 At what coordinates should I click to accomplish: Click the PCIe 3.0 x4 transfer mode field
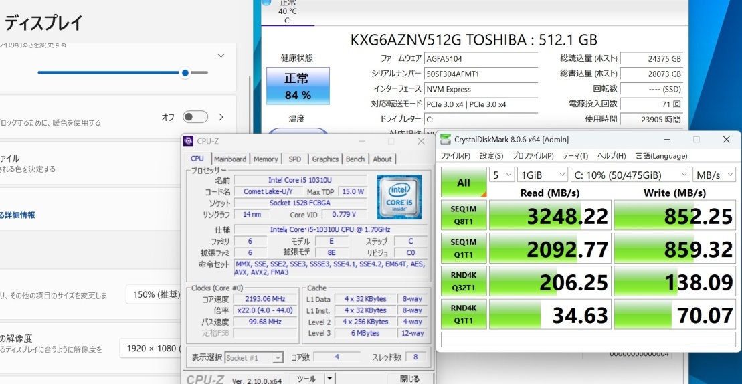[481, 104]
